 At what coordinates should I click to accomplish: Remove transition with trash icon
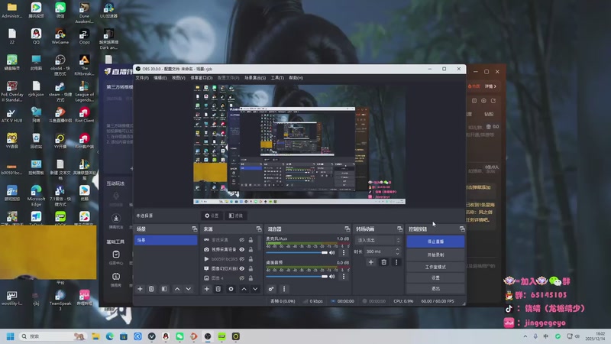click(383, 262)
